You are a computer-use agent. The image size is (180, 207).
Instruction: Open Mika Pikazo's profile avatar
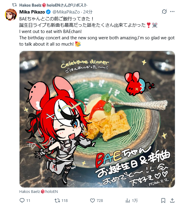click(x=11, y=14)
